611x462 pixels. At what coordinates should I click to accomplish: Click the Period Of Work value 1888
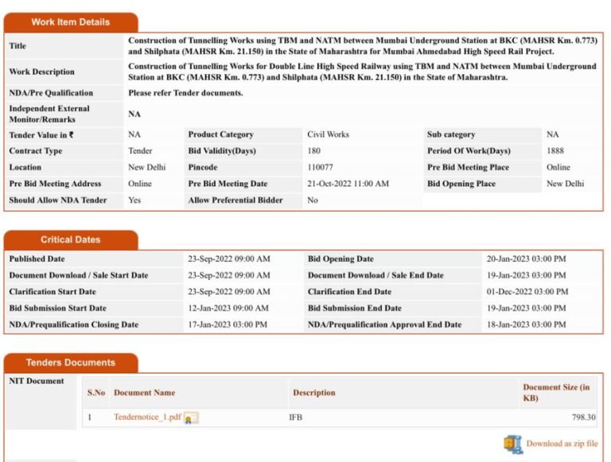555,151
